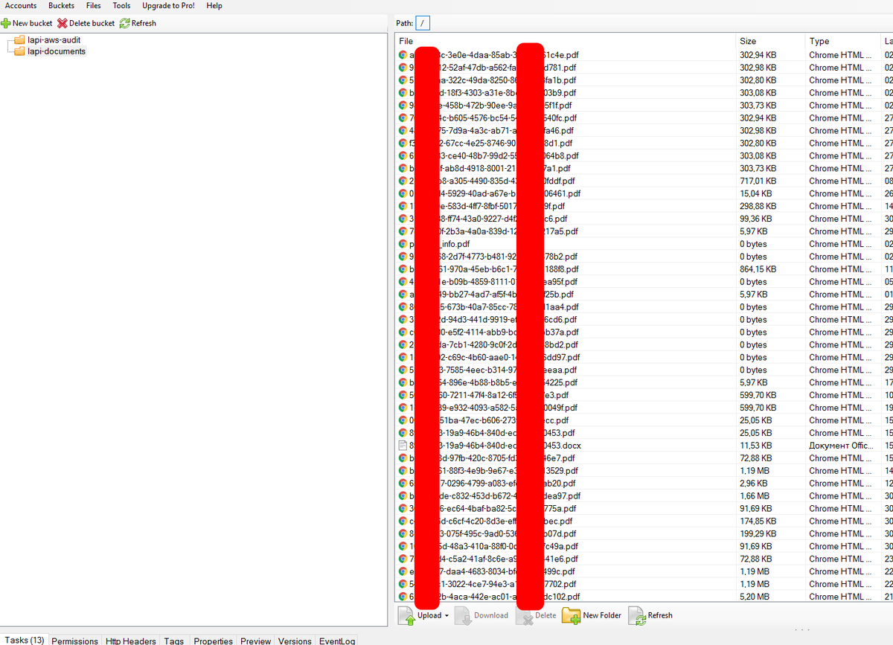Click Chrome icon of the 15,04 KB file
This screenshot has width=893, height=645.
(x=403, y=193)
